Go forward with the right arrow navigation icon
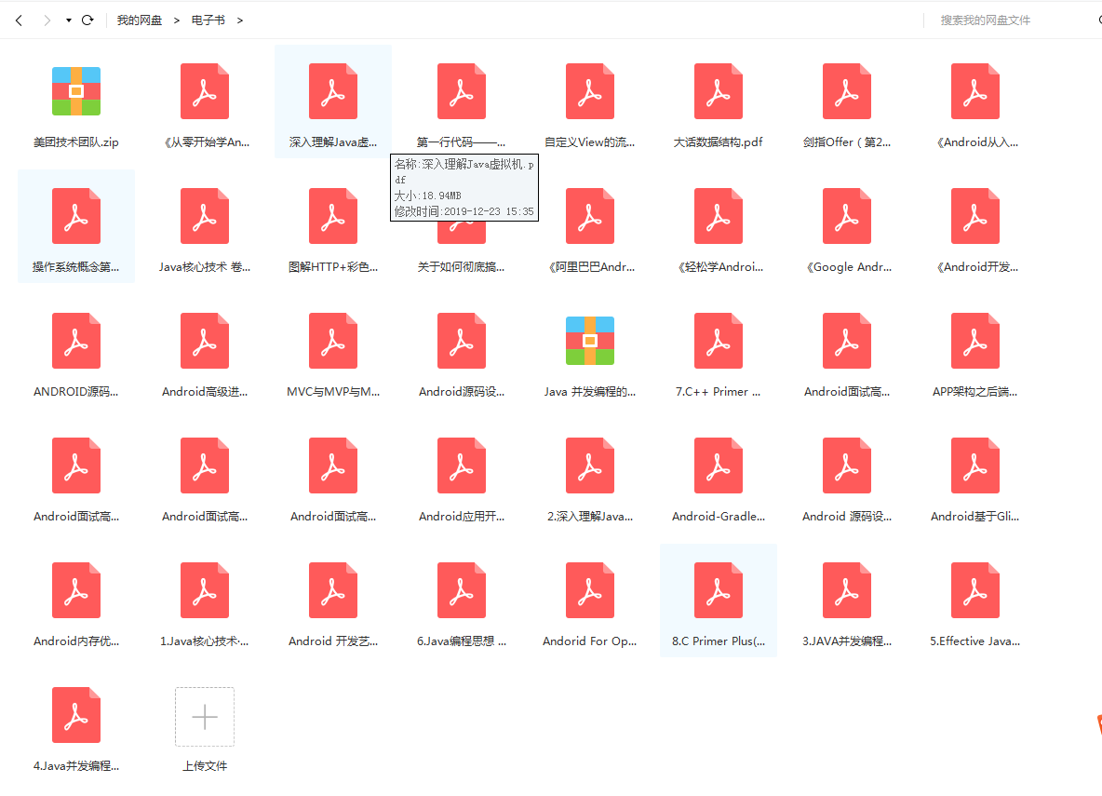This screenshot has height=796, width=1102. click(47, 20)
